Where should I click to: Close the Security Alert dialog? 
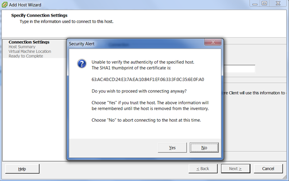click(213, 42)
